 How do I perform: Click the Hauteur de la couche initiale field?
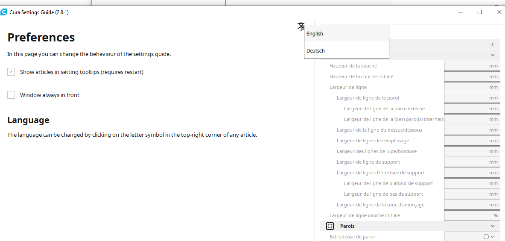(x=472, y=76)
